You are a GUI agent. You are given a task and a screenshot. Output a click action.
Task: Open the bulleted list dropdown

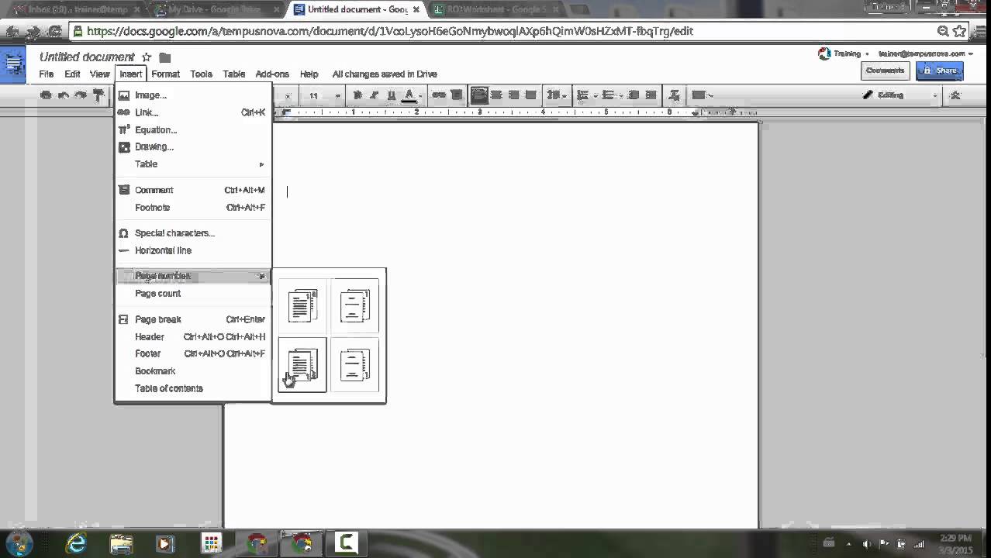coord(613,95)
